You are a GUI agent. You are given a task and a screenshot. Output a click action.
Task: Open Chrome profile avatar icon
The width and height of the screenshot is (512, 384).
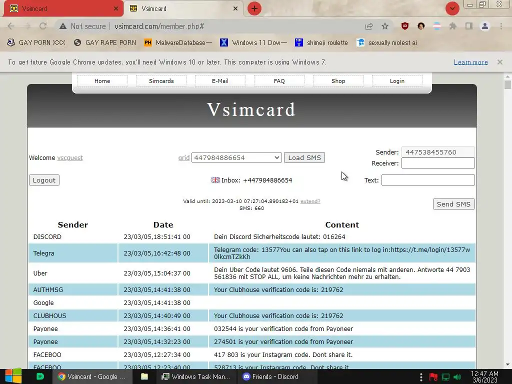[x=485, y=26]
